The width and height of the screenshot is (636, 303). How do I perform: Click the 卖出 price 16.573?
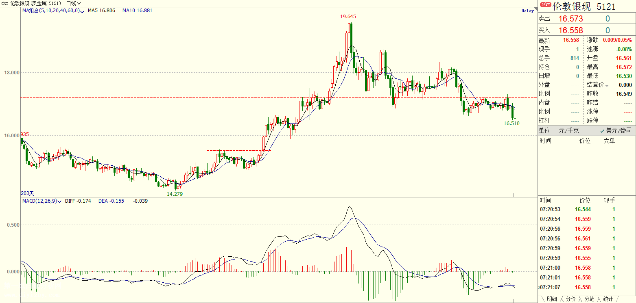[x=570, y=19]
